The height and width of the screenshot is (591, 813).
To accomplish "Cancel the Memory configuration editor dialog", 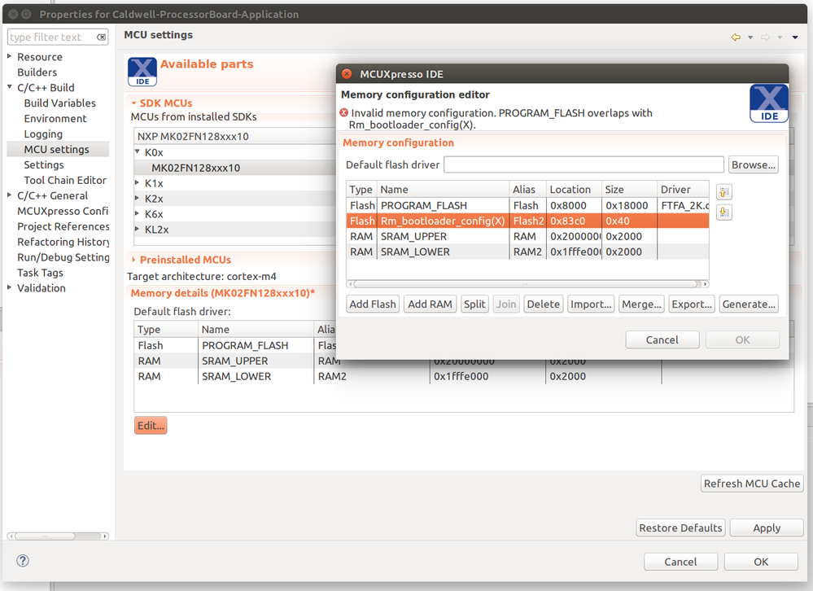I will coord(662,339).
